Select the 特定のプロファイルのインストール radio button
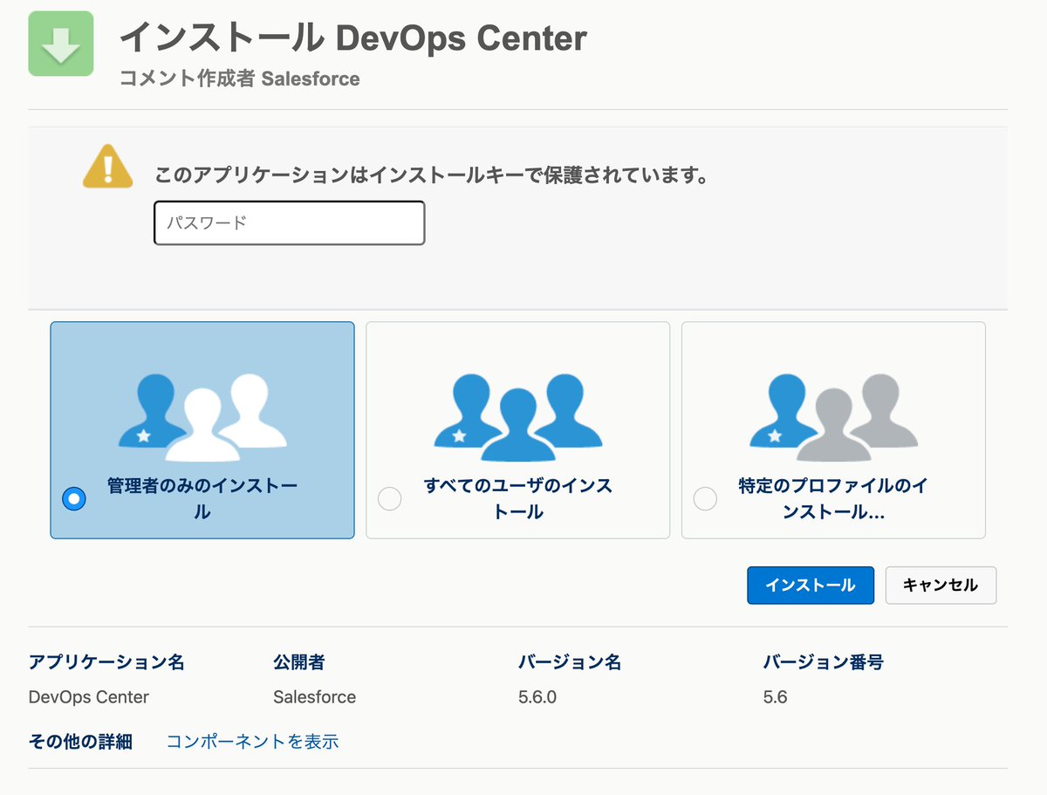1047x795 pixels. [x=705, y=498]
